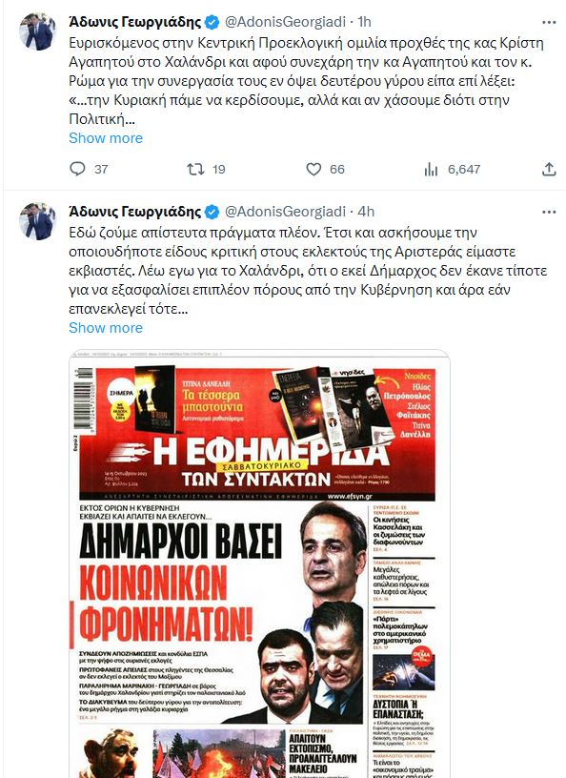This screenshot has width=566, height=778.
Task: Open more options on the 1h tweet
Action: (x=549, y=22)
